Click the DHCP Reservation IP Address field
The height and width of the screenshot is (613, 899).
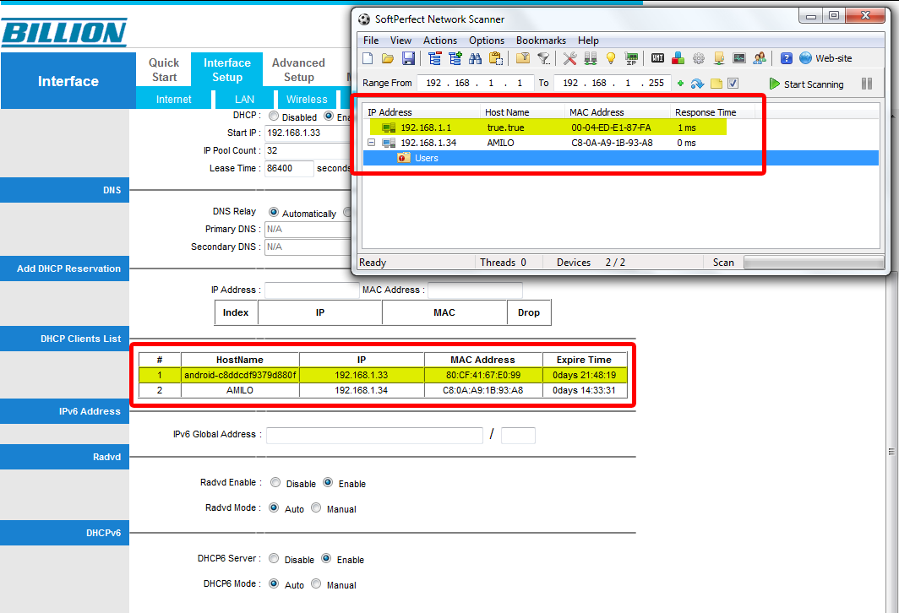click(x=312, y=290)
